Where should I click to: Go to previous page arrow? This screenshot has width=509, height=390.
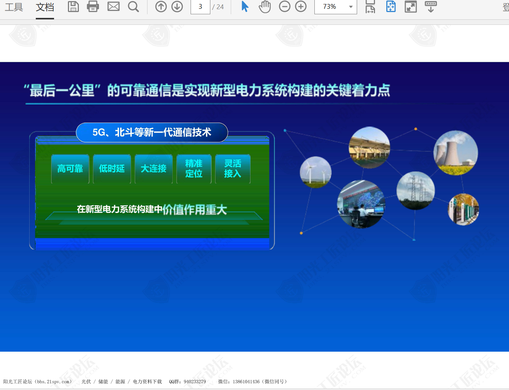[161, 7]
